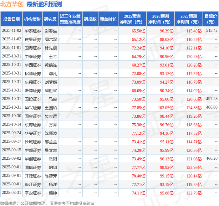Click the 103.05亿 forecast value

tap(166, 108)
